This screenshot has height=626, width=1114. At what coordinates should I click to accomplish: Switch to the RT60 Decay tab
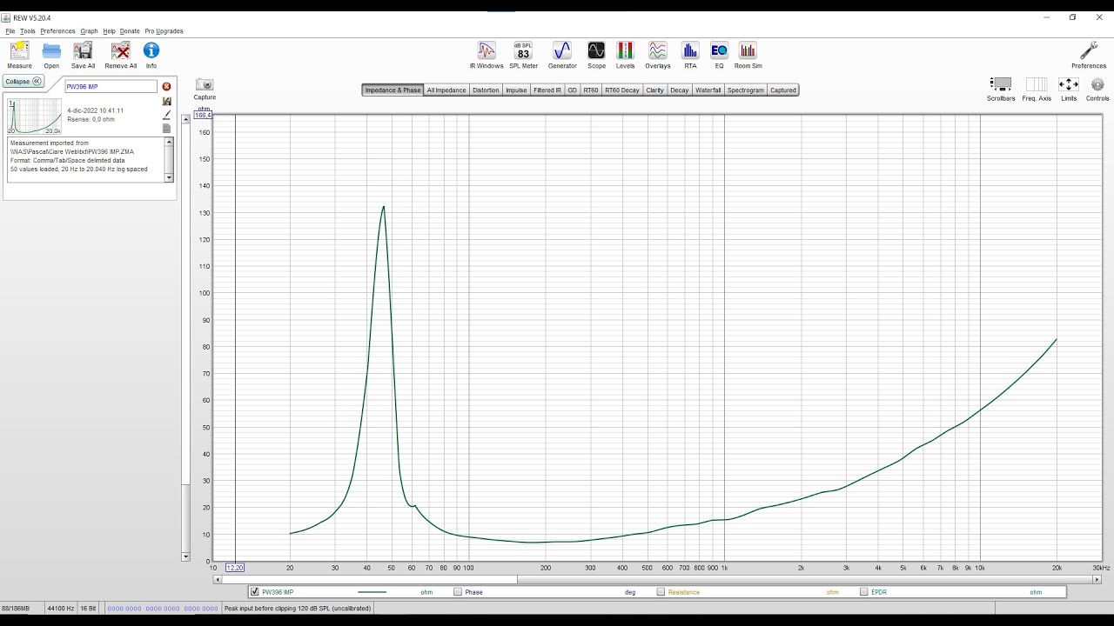(x=622, y=90)
